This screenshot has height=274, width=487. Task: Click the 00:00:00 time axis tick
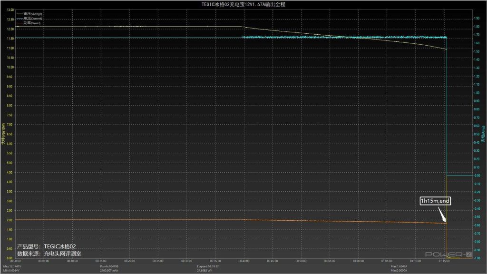(x=15, y=261)
